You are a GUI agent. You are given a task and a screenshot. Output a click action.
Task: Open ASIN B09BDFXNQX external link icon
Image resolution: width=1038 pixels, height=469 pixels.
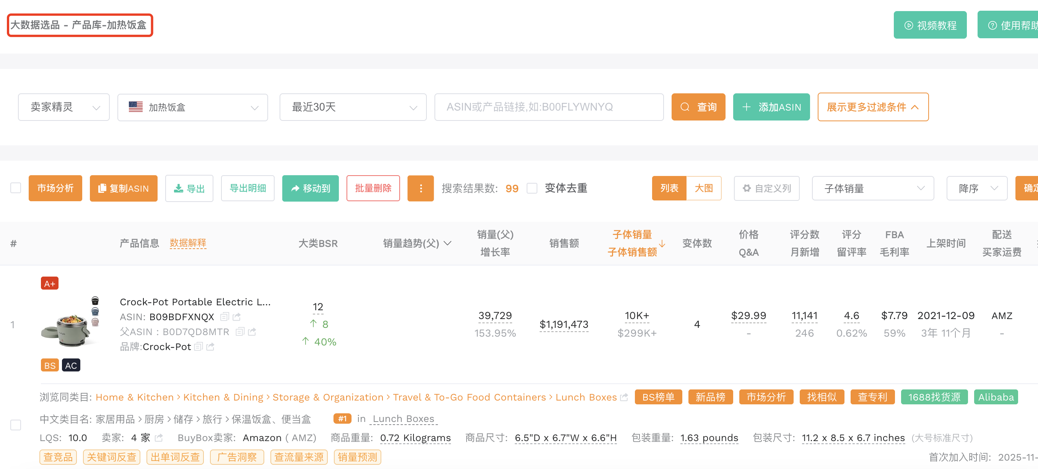pos(236,317)
